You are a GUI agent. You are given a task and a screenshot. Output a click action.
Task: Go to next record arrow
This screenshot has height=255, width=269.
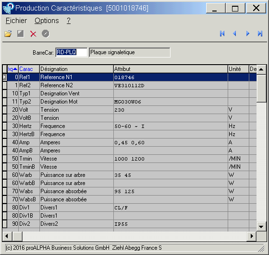click(x=247, y=34)
